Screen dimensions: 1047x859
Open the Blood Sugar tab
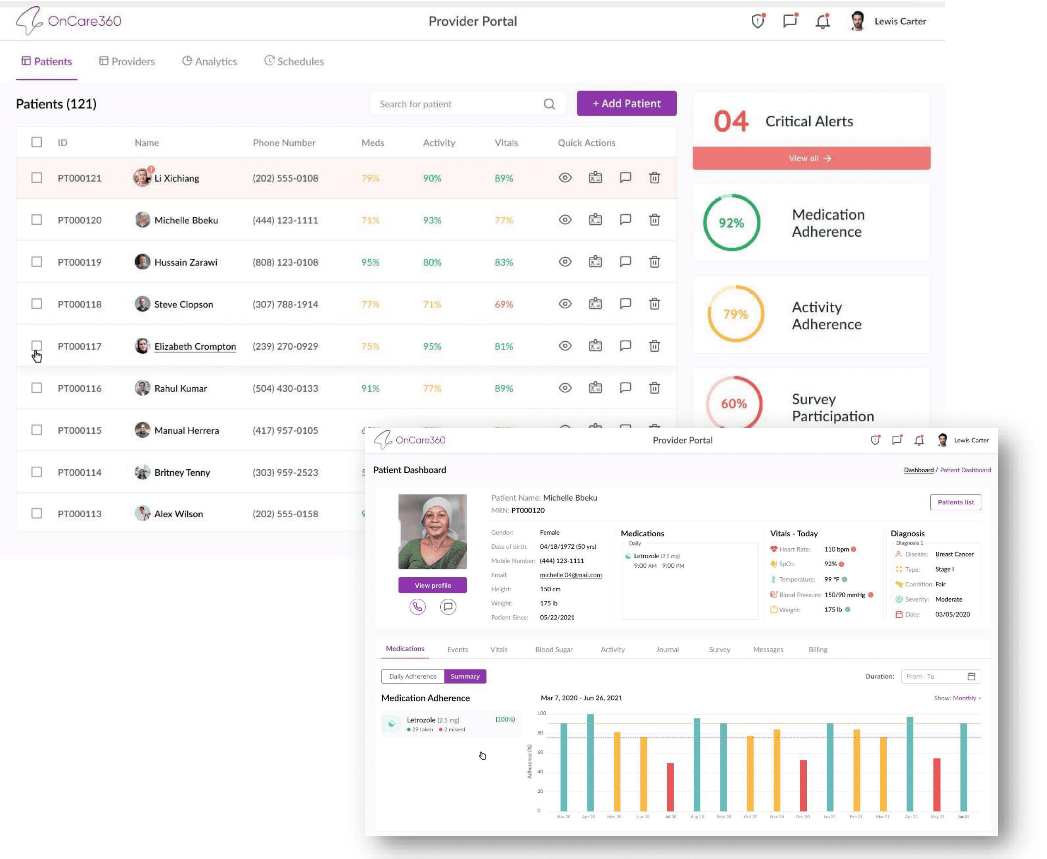click(x=554, y=650)
